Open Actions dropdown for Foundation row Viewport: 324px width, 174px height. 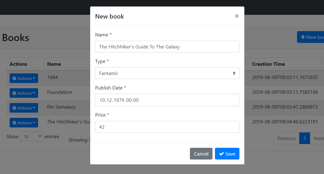click(24, 93)
